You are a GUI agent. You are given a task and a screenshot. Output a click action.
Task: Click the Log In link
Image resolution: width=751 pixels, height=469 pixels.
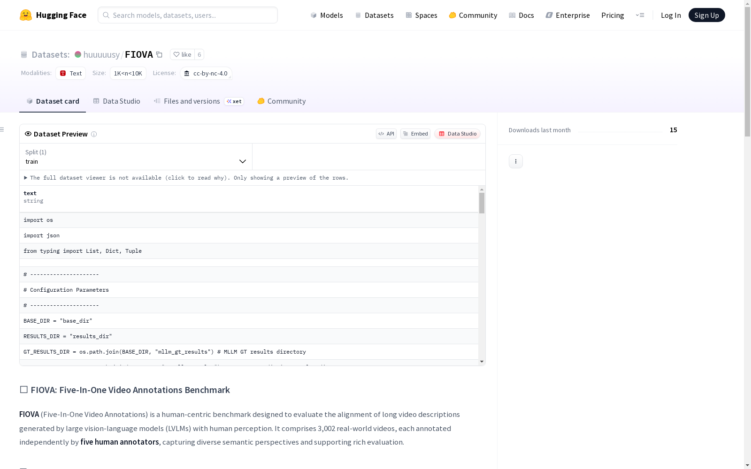671,15
